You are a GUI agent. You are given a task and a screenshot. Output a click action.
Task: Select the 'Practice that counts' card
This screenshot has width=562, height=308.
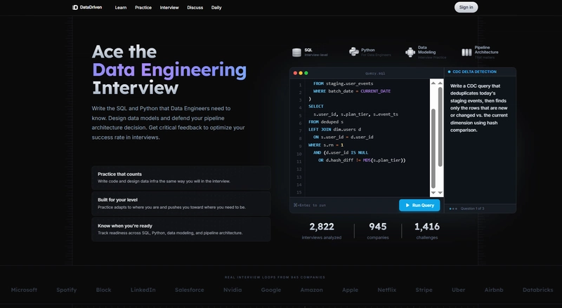(181, 178)
